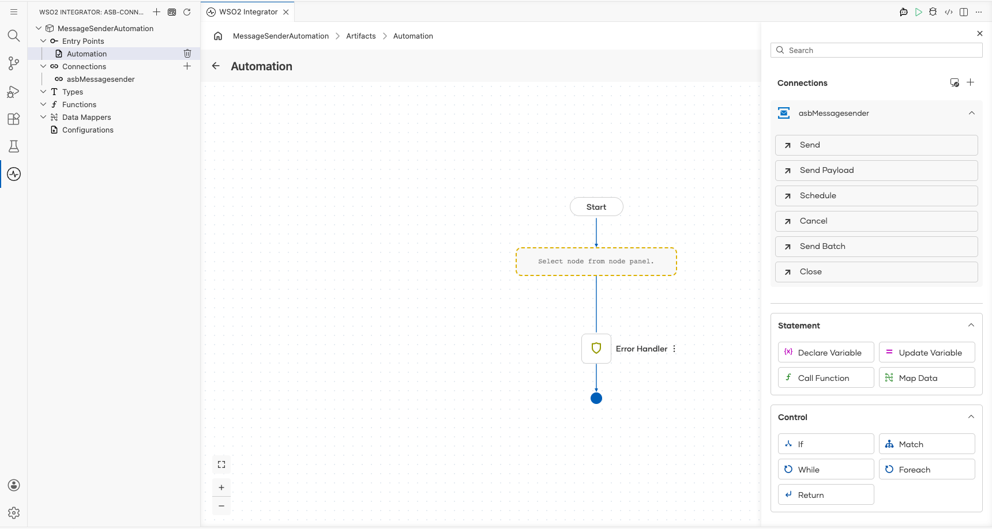The height and width of the screenshot is (529, 992).
Task: Open the Extensions view
Action: click(x=14, y=119)
